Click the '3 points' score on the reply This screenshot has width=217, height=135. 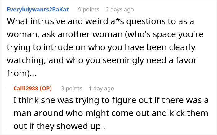pyautogui.click(x=72, y=89)
